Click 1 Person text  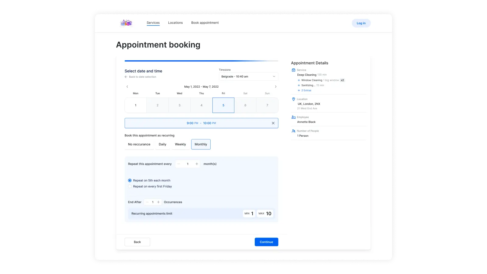click(x=303, y=136)
